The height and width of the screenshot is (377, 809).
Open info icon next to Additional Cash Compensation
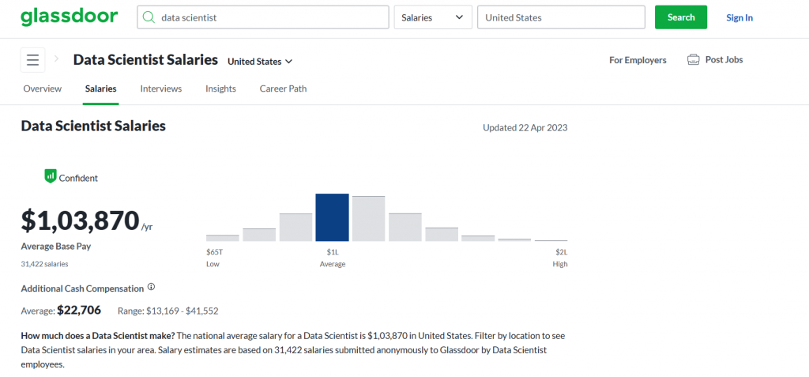pyautogui.click(x=151, y=287)
